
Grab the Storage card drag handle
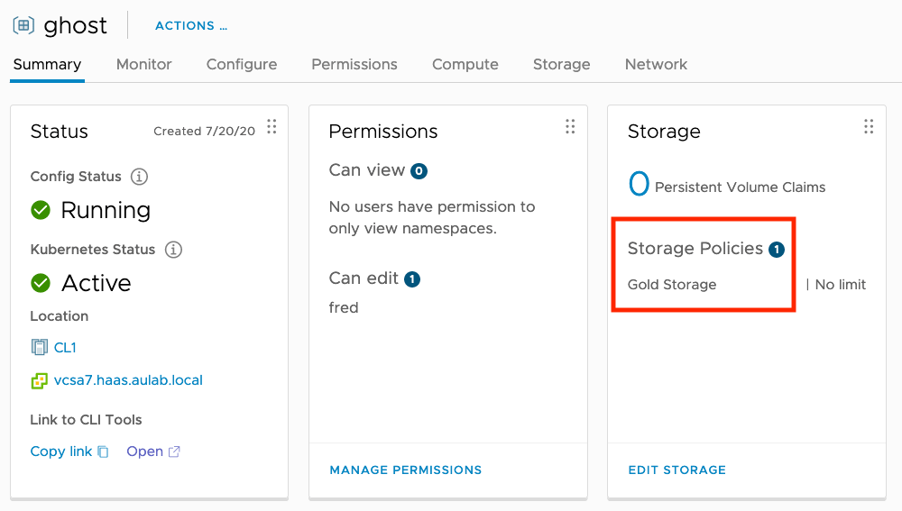(x=869, y=127)
